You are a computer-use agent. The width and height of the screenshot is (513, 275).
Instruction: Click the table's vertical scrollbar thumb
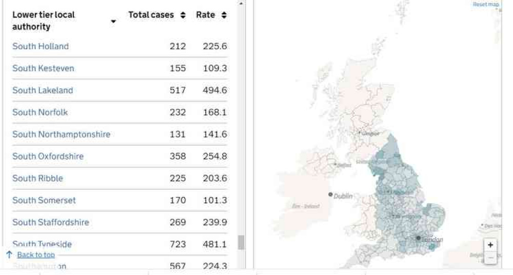click(241, 242)
